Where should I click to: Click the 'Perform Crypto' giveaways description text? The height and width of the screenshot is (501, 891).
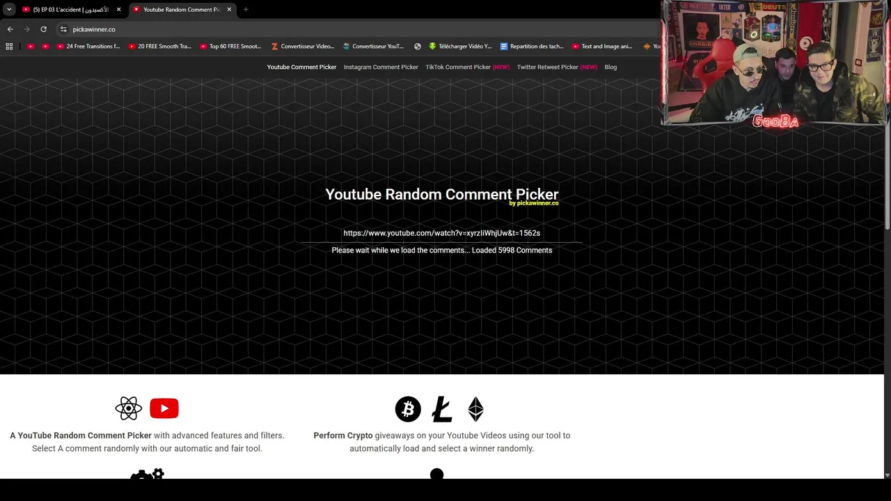tap(442, 442)
